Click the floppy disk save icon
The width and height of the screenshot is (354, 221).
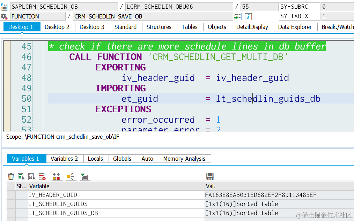tap(210, 176)
